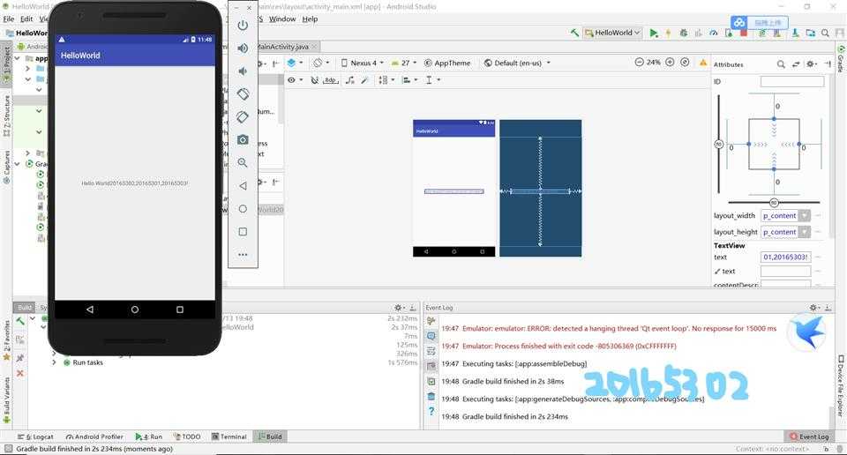Toggle the 1: Project side panel

pyautogui.click(x=6, y=63)
